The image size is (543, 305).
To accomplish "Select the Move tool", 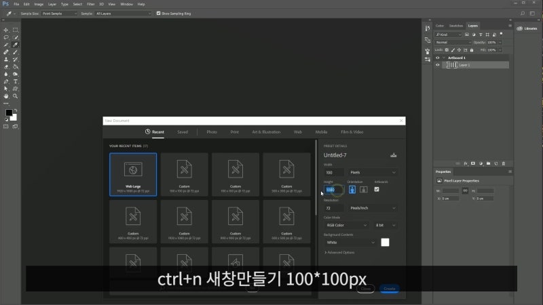I will pyautogui.click(x=6, y=30).
